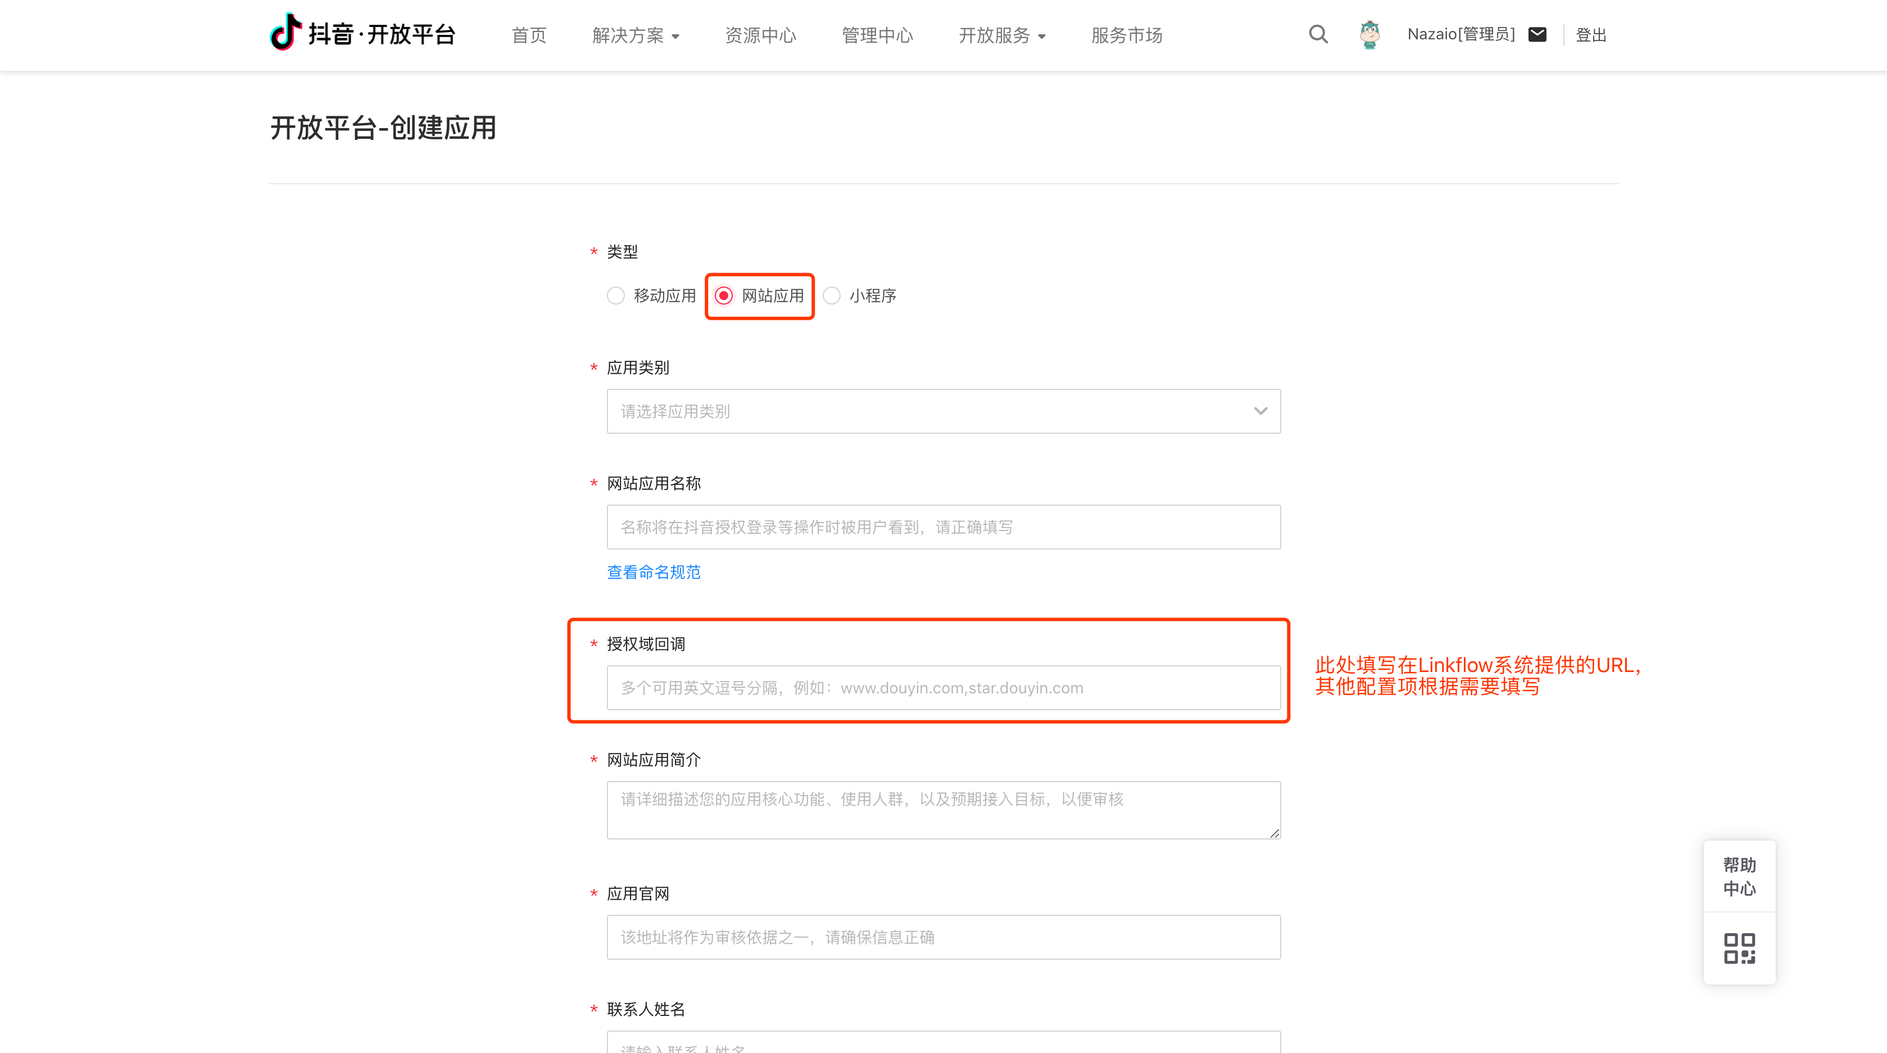Click the 登出 logout link
The height and width of the screenshot is (1053, 1887).
pos(1590,35)
